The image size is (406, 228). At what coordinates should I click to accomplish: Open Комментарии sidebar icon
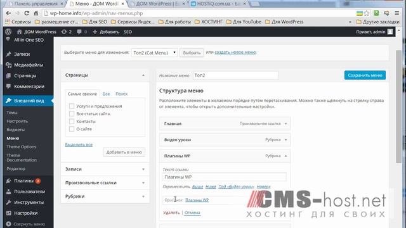[x=8, y=86]
